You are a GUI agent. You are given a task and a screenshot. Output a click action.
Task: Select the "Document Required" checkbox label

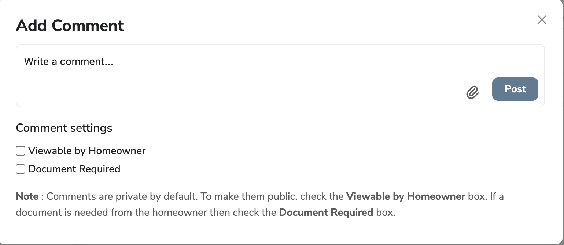click(x=74, y=169)
